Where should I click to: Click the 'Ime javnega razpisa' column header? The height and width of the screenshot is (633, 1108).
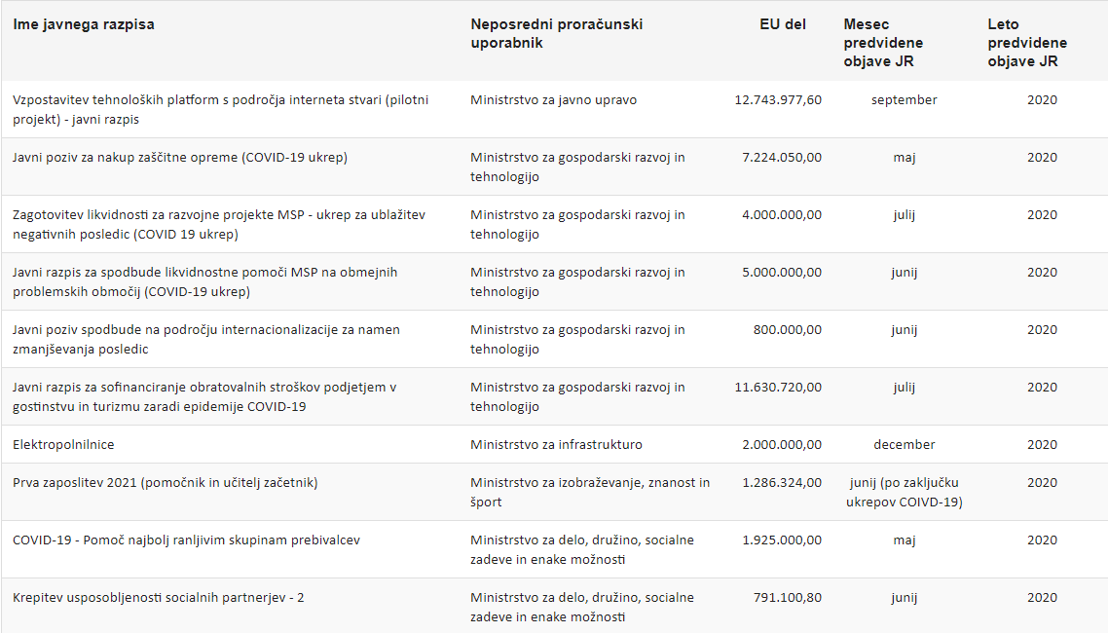84,24
